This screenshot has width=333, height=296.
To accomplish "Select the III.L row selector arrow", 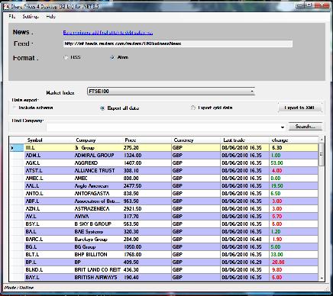I will pyautogui.click(x=17, y=148).
